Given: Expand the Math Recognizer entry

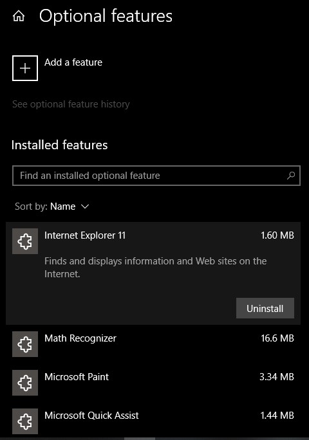Looking at the screenshot, I should coord(153,344).
